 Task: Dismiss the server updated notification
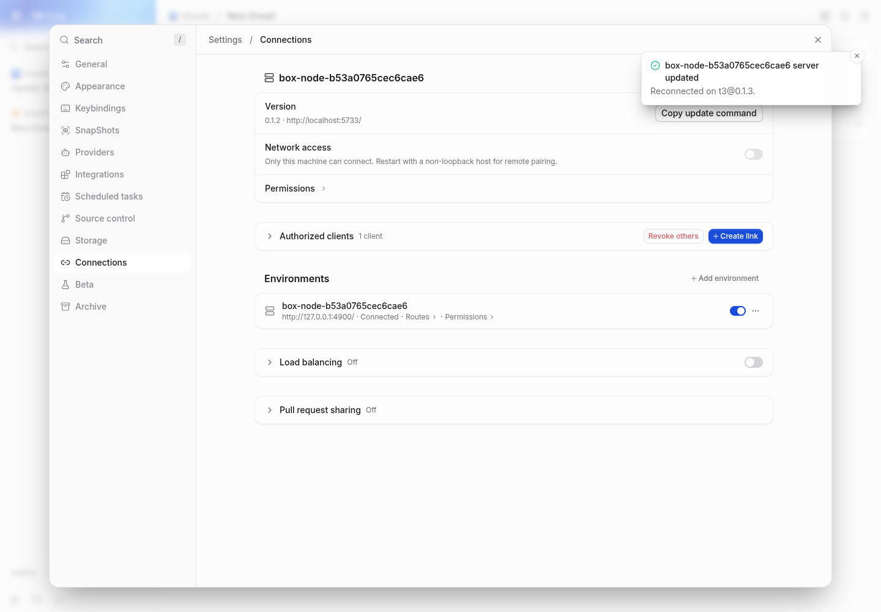[x=857, y=56]
